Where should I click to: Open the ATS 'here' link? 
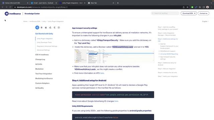(x=102, y=73)
